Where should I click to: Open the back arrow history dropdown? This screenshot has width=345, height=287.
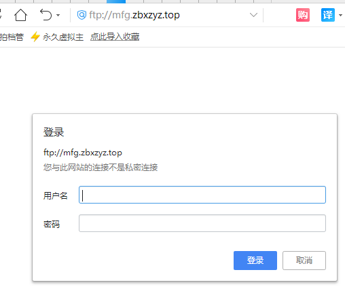(58, 16)
